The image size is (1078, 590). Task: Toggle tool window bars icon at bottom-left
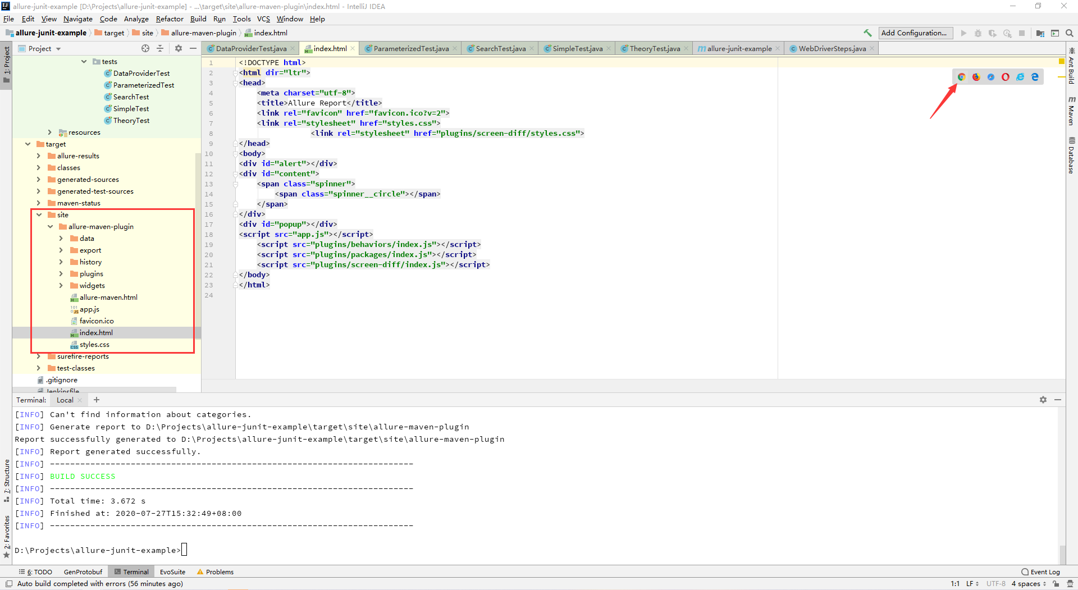[9, 584]
